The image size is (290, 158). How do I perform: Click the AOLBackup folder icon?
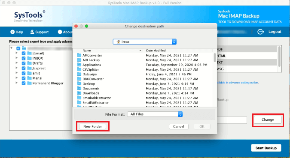(79, 60)
